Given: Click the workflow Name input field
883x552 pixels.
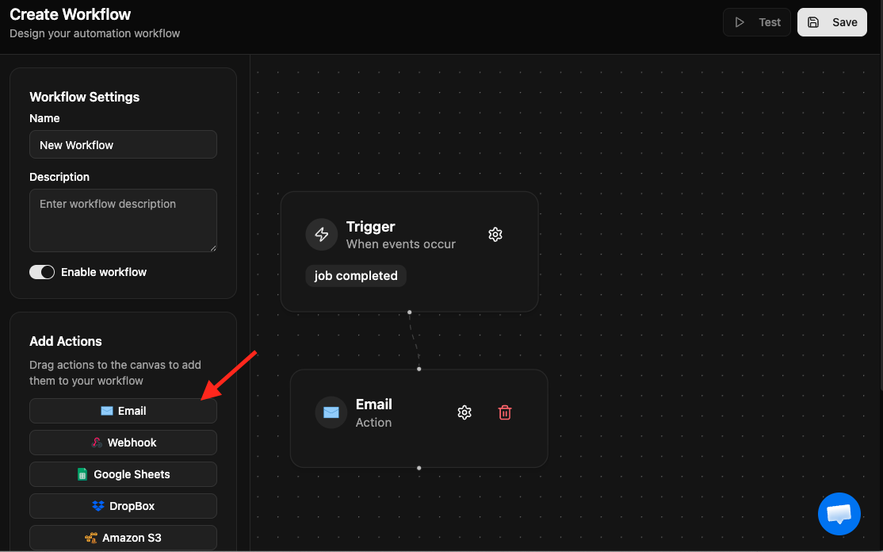Looking at the screenshot, I should tap(123, 145).
